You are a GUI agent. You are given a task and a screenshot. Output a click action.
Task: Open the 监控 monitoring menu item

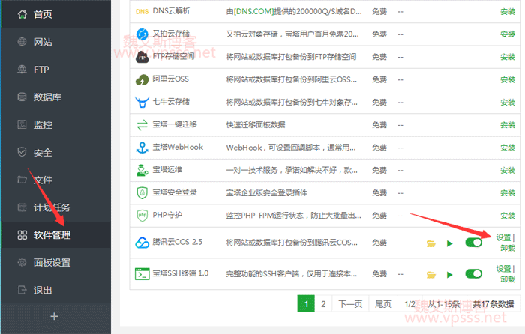tap(43, 124)
